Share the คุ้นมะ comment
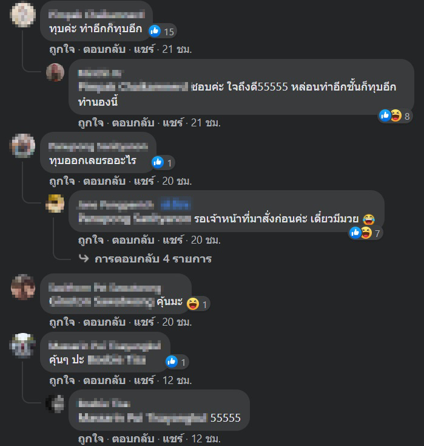Screen dimensions: 424x446 tap(144, 322)
